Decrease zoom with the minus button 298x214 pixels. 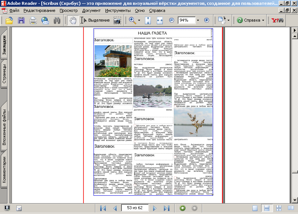pos(171,20)
